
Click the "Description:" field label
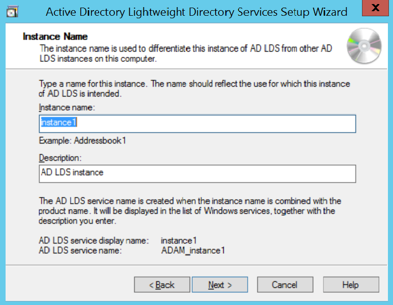pyautogui.click(x=60, y=158)
